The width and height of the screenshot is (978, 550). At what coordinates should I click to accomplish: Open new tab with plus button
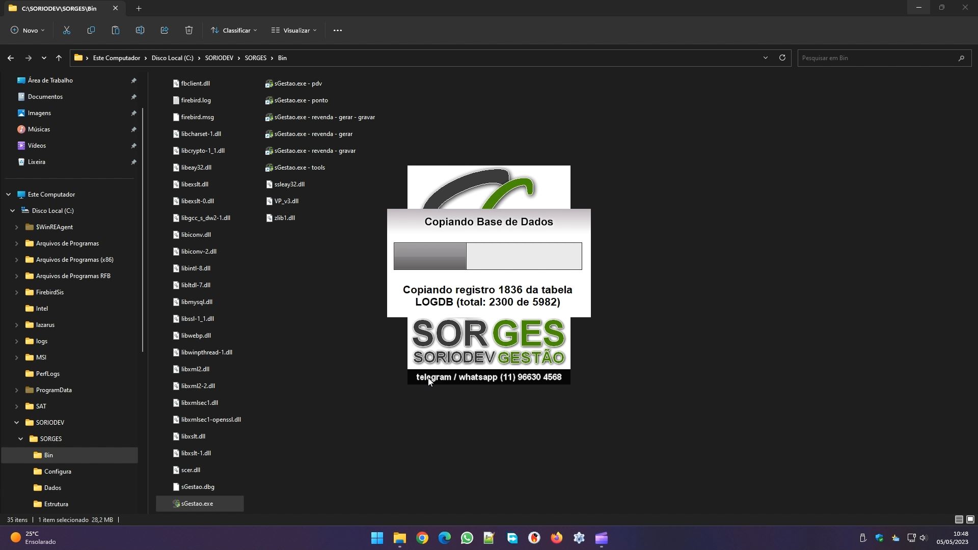pos(139,8)
